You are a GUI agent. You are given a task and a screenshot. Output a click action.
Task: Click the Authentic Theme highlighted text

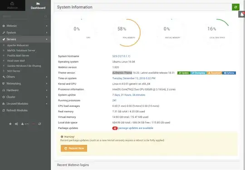(122, 73)
